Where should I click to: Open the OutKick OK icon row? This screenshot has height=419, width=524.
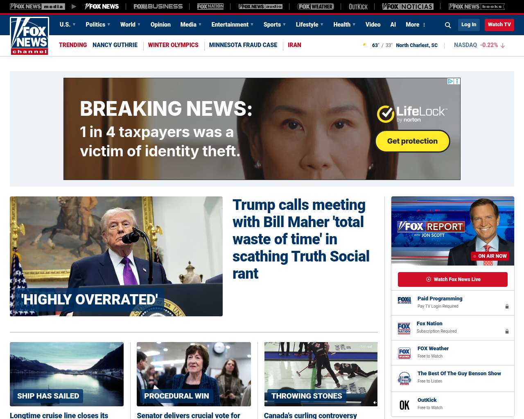[x=453, y=404]
